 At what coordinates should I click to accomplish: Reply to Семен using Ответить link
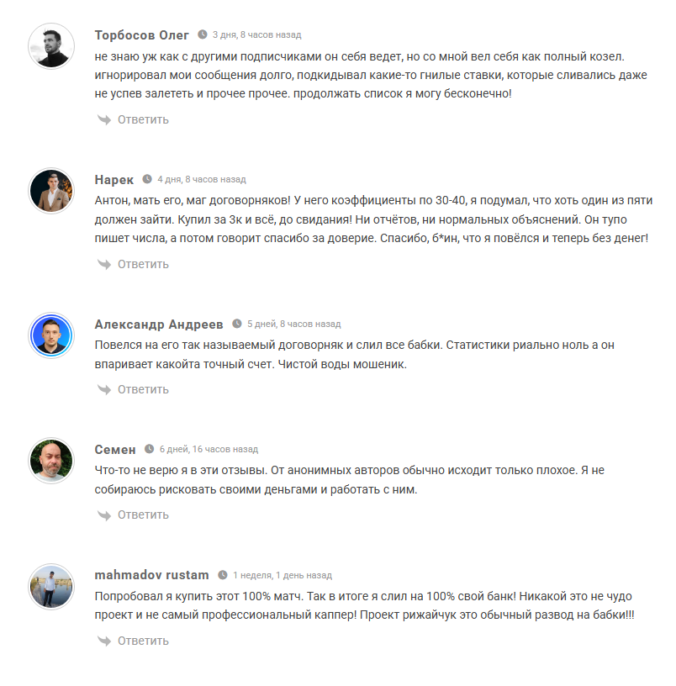click(143, 515)
